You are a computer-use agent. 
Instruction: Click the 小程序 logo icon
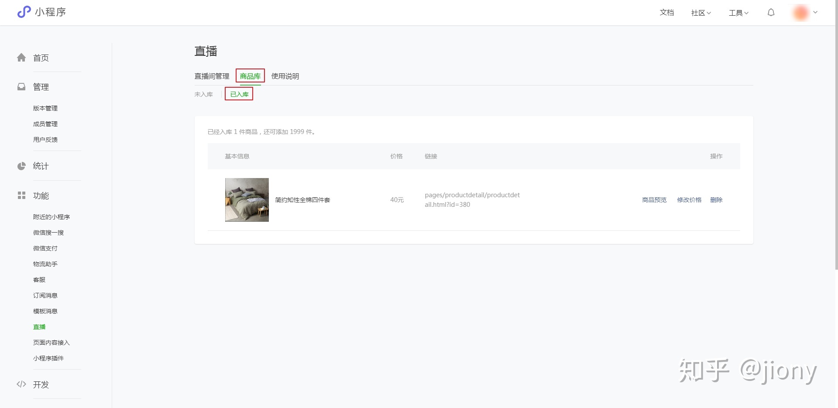24,12
